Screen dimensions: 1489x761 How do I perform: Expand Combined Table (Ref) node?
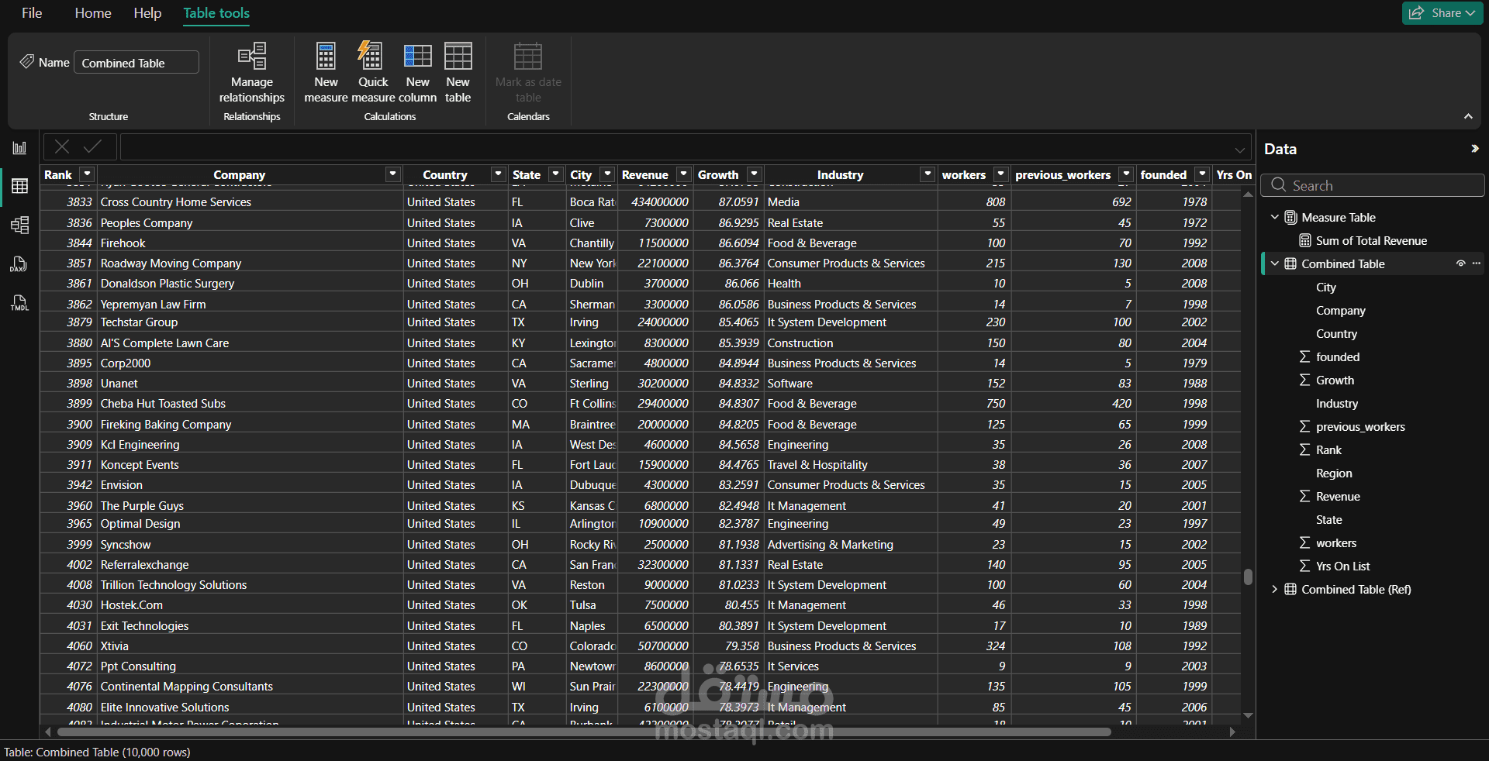coord(1274,589)
